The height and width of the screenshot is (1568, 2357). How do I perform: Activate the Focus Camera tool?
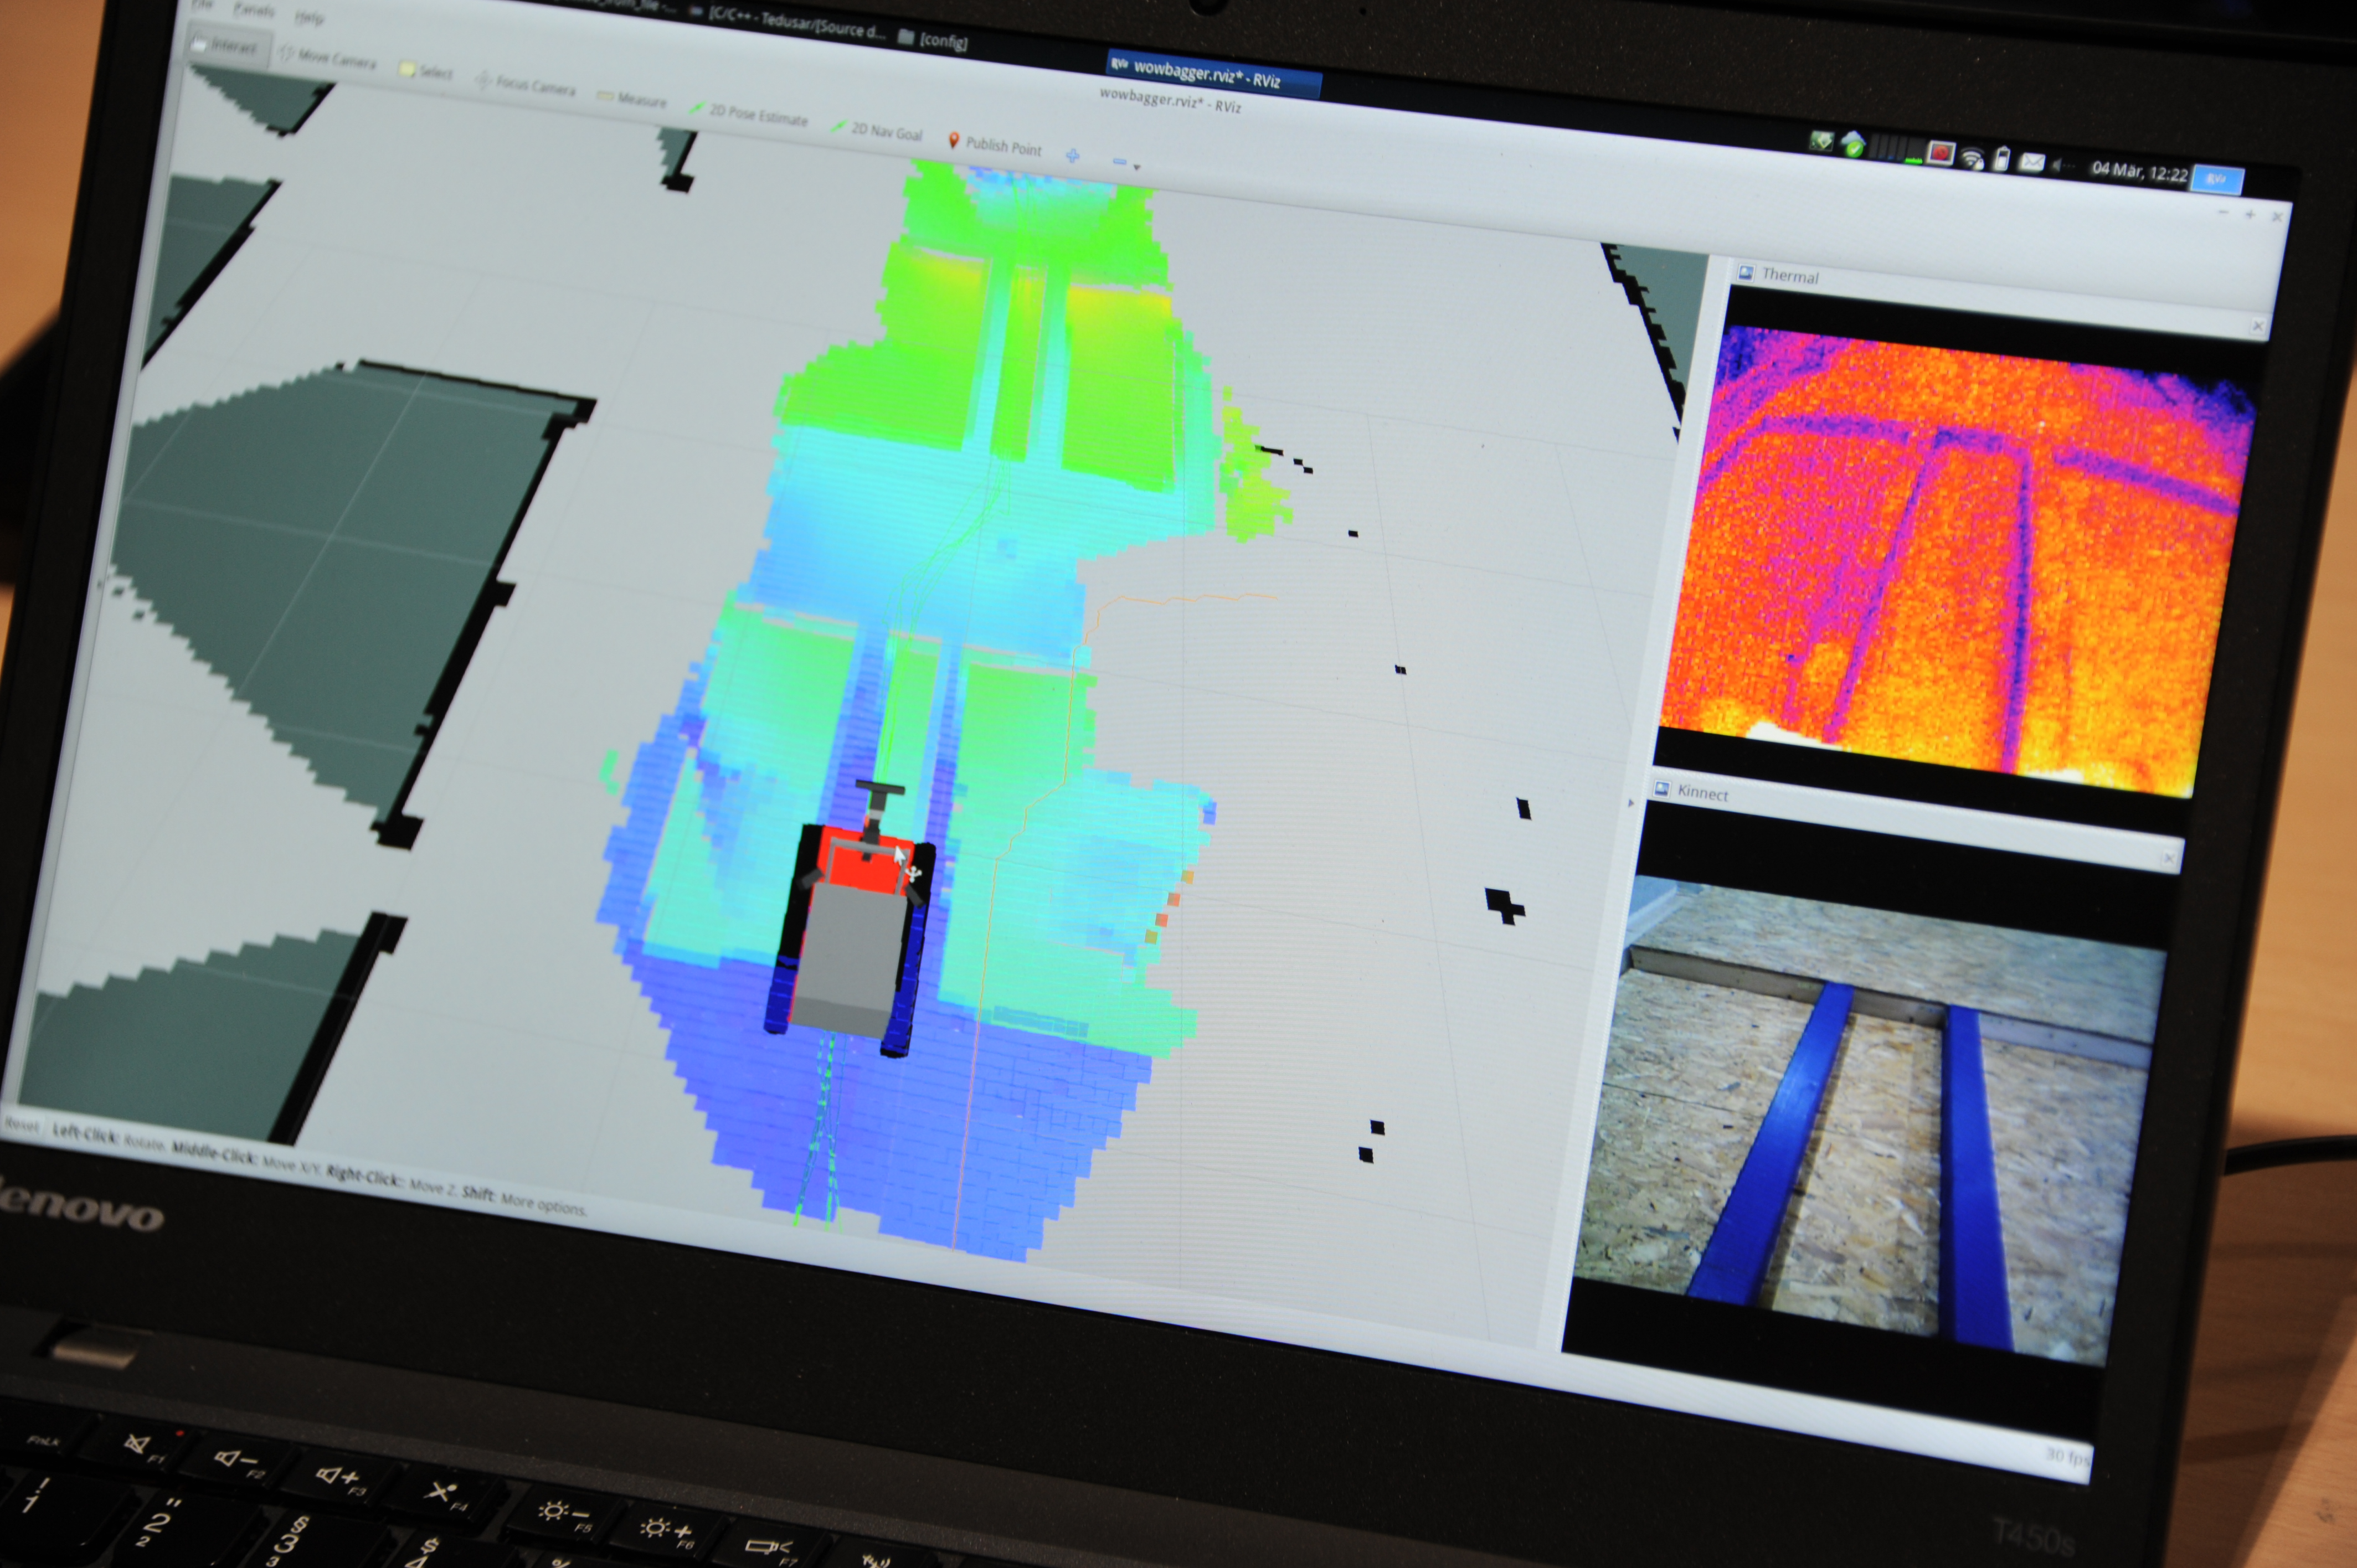click(x=526, y=84)
